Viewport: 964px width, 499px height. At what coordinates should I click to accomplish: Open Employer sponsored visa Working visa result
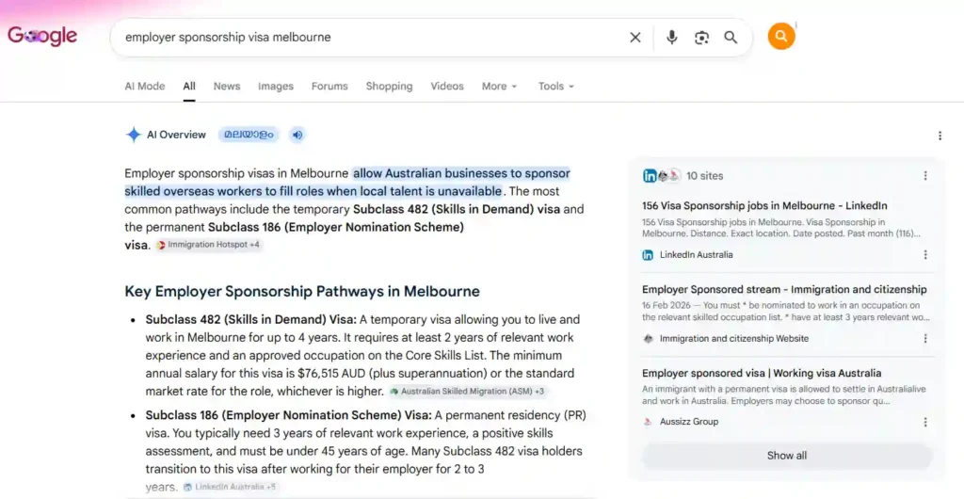761,373
